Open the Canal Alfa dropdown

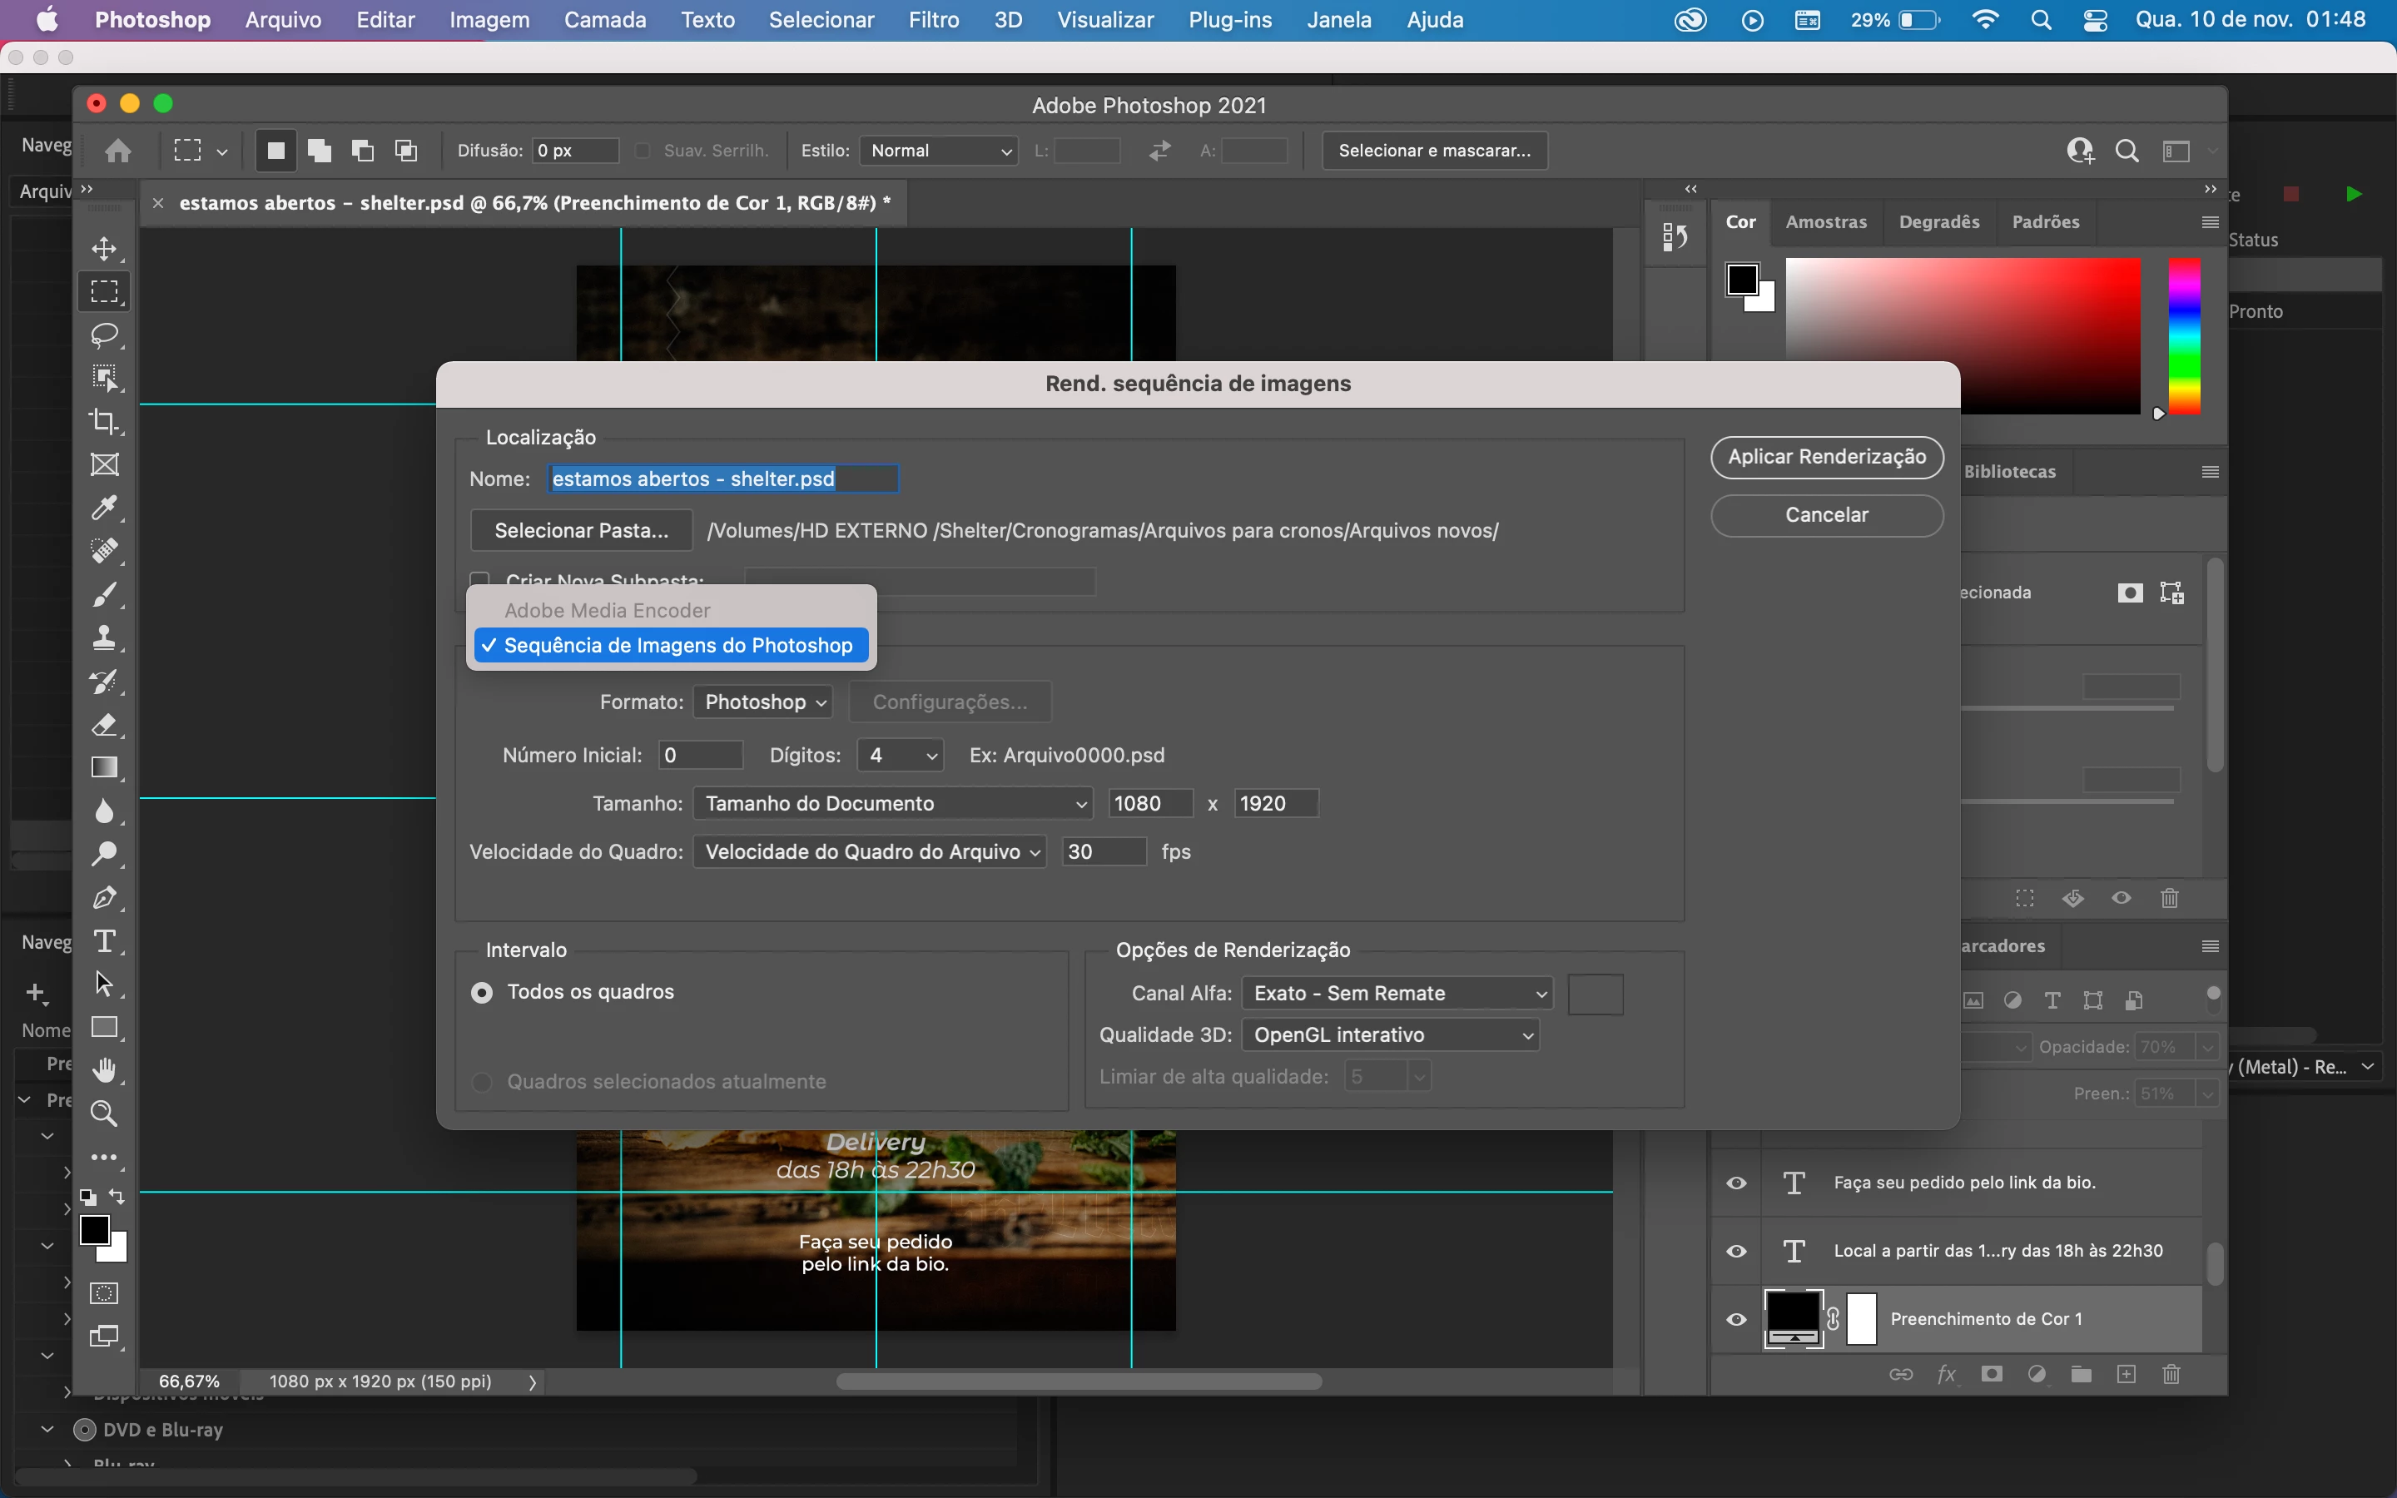[1397, 993]
